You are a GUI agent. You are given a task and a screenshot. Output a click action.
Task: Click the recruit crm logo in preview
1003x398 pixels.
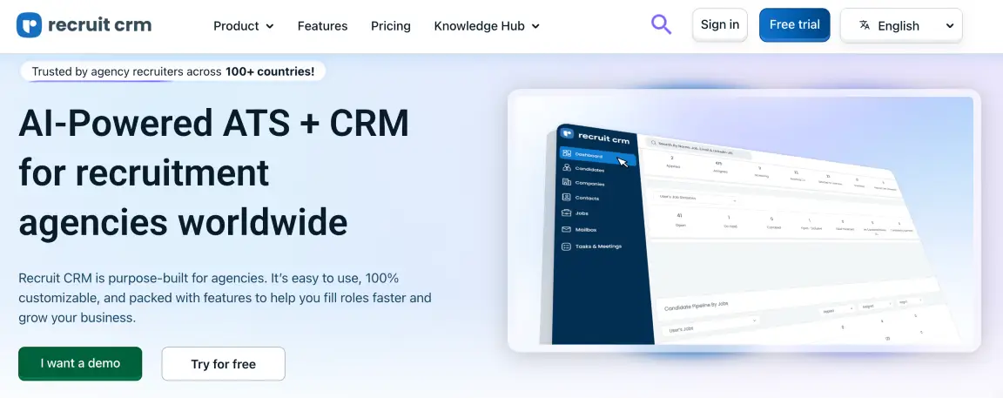595,136
